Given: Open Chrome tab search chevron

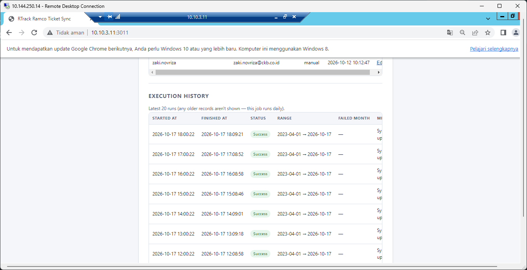Looking at the screenshot, I should [x=488, y=18].
